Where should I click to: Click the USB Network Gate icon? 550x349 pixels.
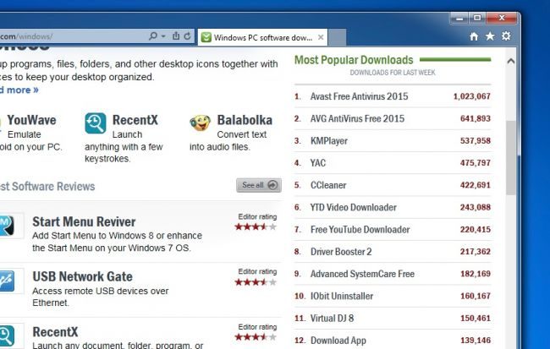coord(7,281)
